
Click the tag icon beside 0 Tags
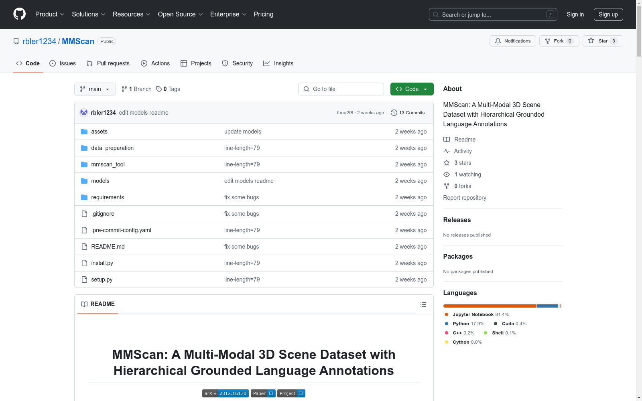click(159, 89)
